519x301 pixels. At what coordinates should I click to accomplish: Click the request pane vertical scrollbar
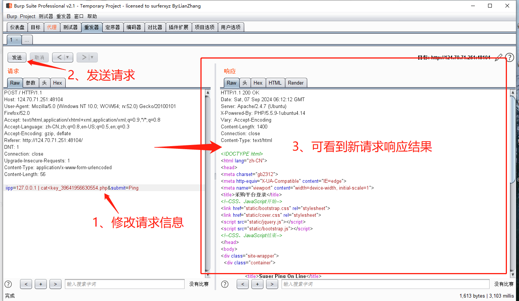pos(208,183)
